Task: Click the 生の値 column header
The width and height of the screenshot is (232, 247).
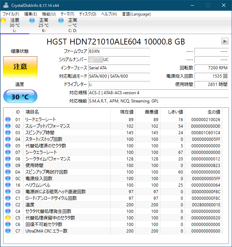Action: pyautogui.click(x=204, y=112)
